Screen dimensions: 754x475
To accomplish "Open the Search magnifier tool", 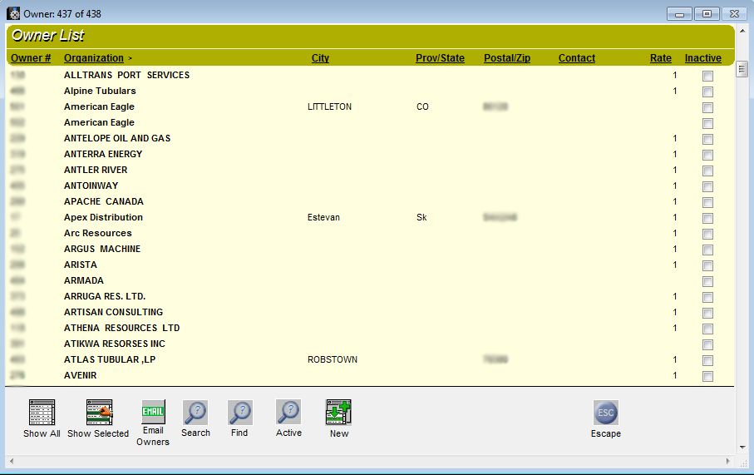I will point(195,413).
